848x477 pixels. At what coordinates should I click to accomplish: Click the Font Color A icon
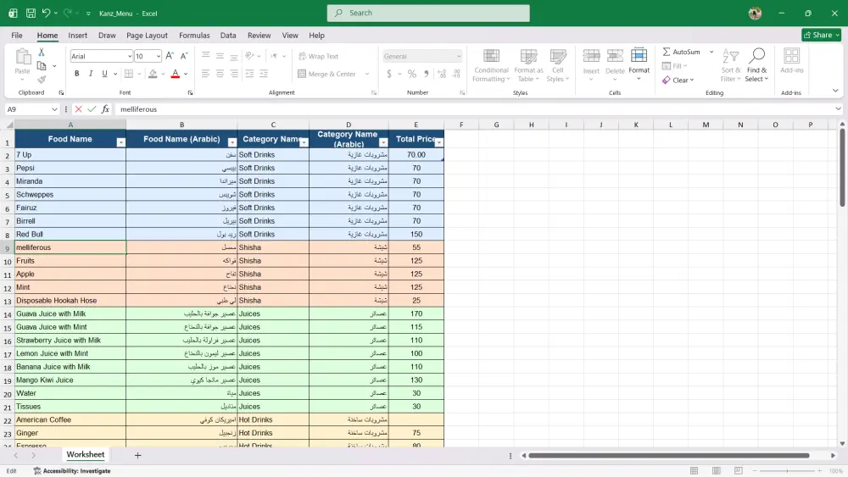(x=176, y=74)
